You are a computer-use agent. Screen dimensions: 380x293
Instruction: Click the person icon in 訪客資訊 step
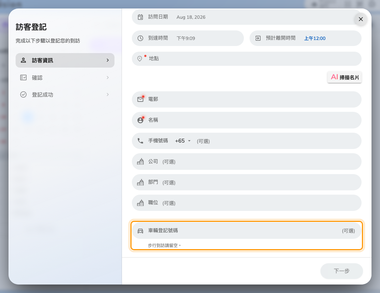23,60
